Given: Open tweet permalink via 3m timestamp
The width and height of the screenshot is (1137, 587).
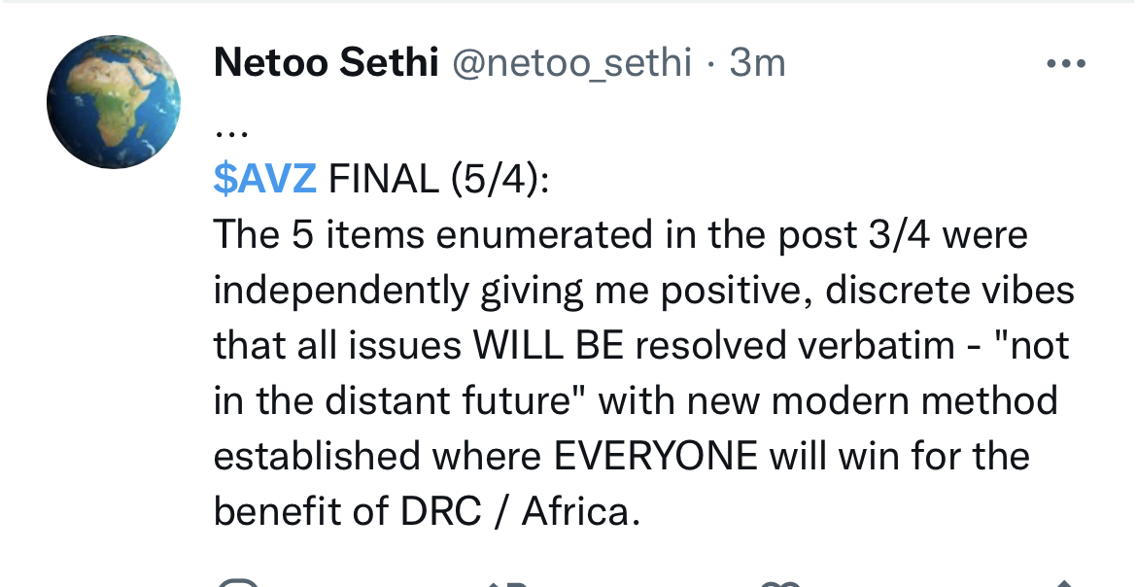Looking at the screenshot, I should click(x=757, y=62).
